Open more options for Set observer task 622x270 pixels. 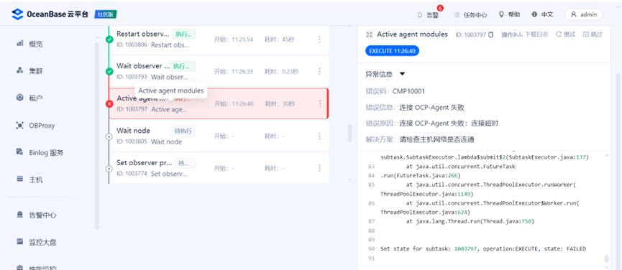(x=319, y=168)
